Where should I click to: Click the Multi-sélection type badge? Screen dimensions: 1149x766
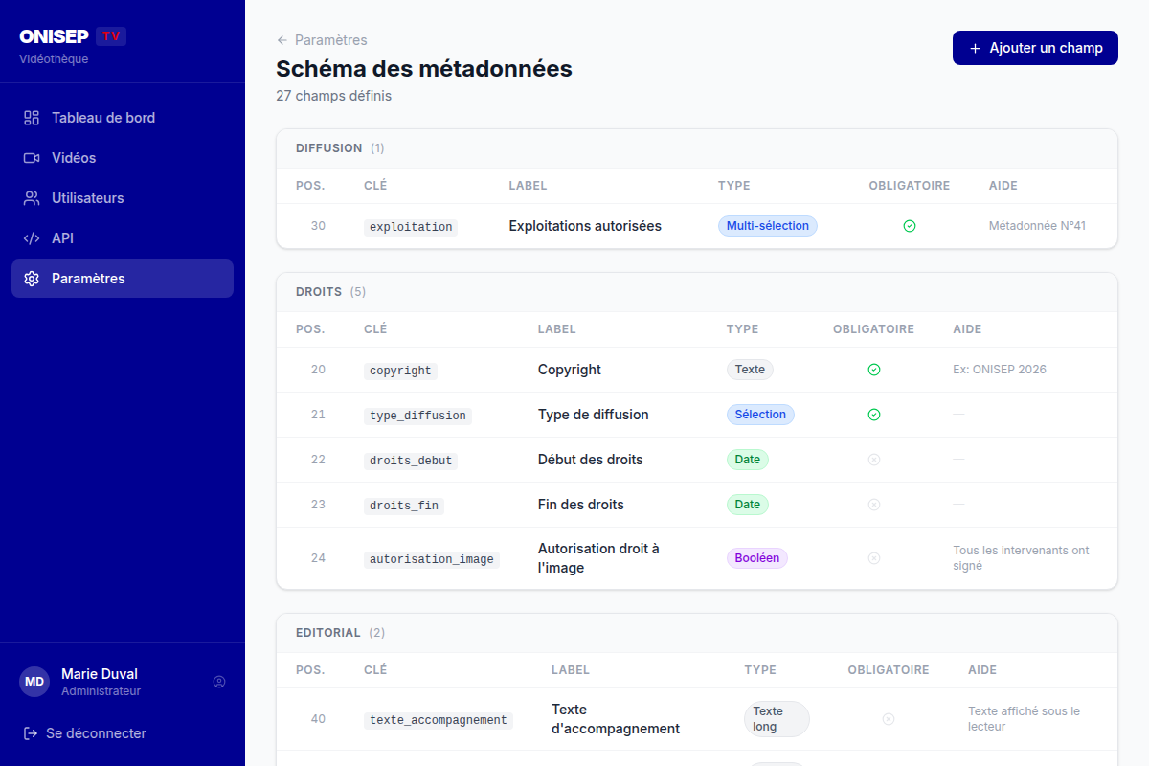coord(768,226)
